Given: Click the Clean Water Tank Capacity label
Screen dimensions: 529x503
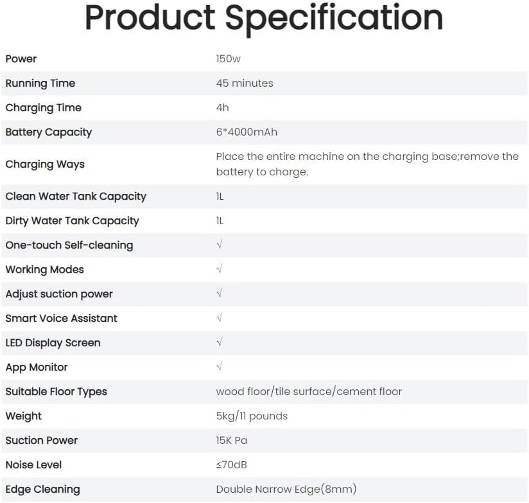Looking at the screenshot, I should click(76, 196).
